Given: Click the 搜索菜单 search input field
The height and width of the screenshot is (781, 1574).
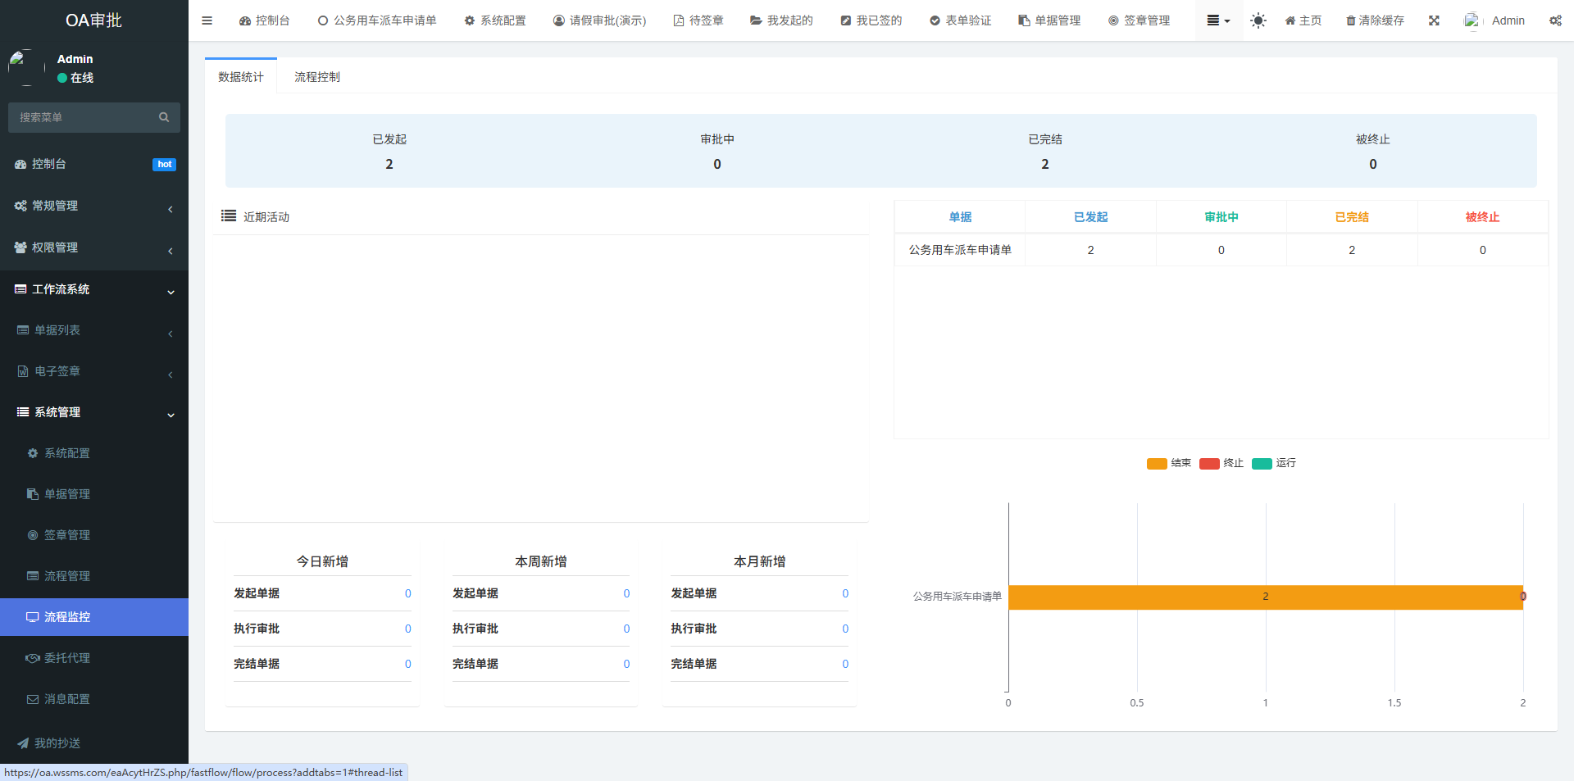Looking at the screenshot, I should (x=82, y=117).
